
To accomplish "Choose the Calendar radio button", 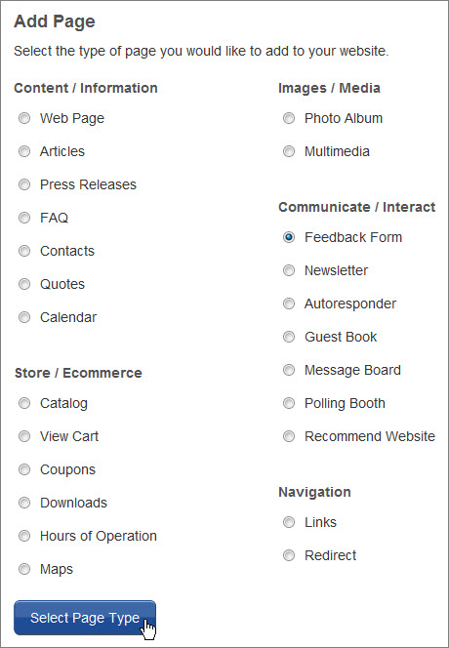I will coord(24,317).
